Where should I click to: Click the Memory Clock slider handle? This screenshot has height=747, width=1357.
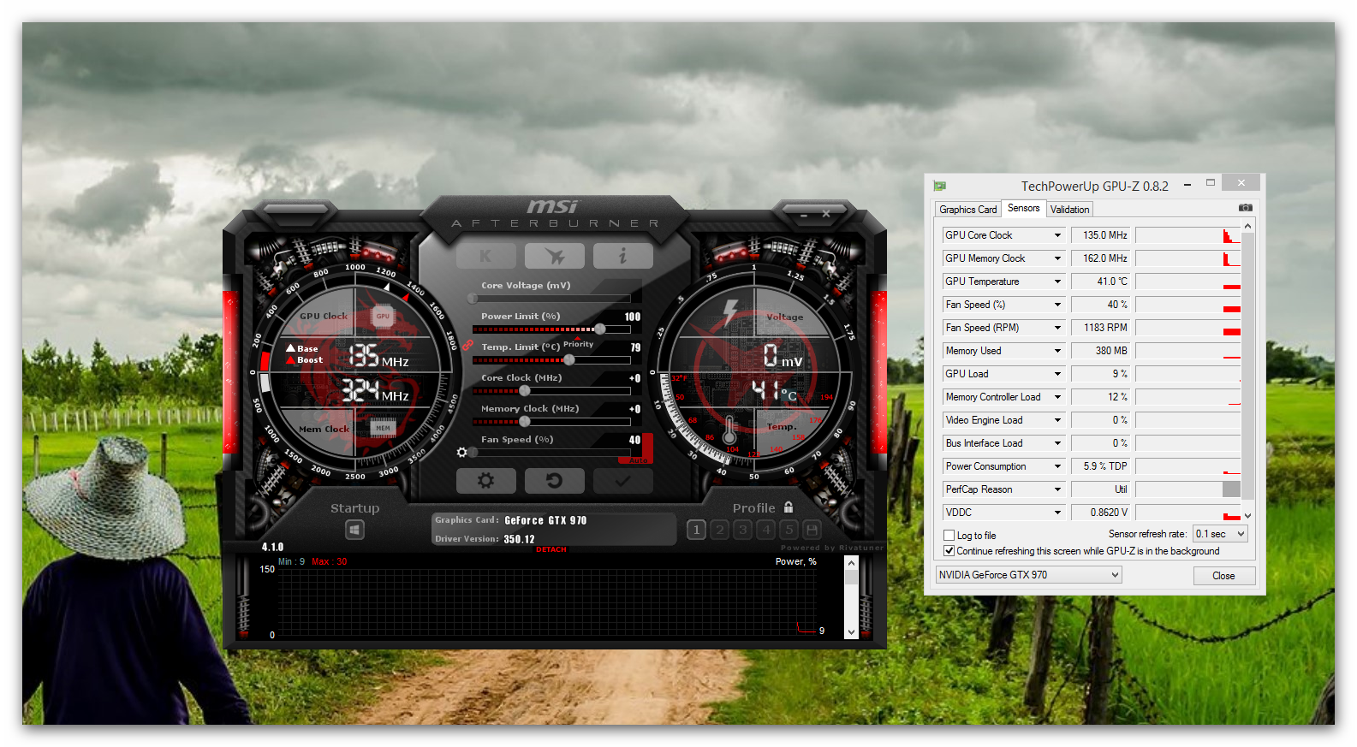pos(525,421)
